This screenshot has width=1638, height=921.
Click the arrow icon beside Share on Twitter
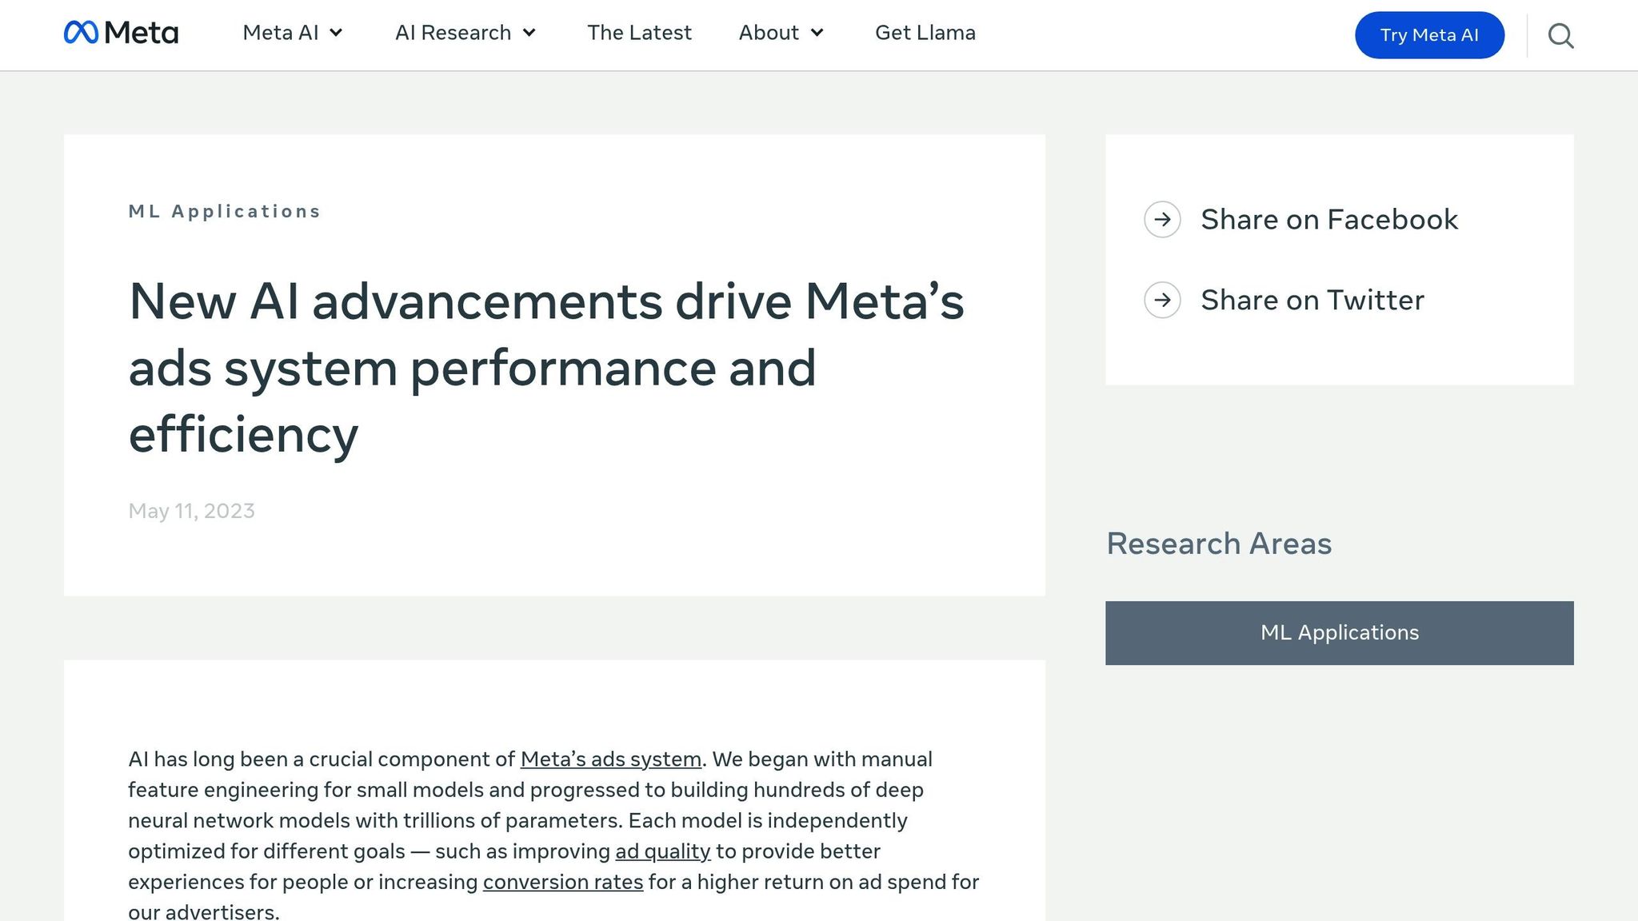(1162, 300)
